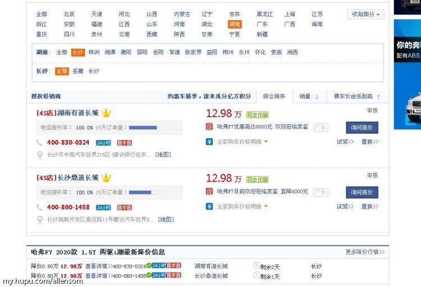Click red 促 promo icon for 直降8000元
This screenshot has height=287, width=421.
coord(209,192)
